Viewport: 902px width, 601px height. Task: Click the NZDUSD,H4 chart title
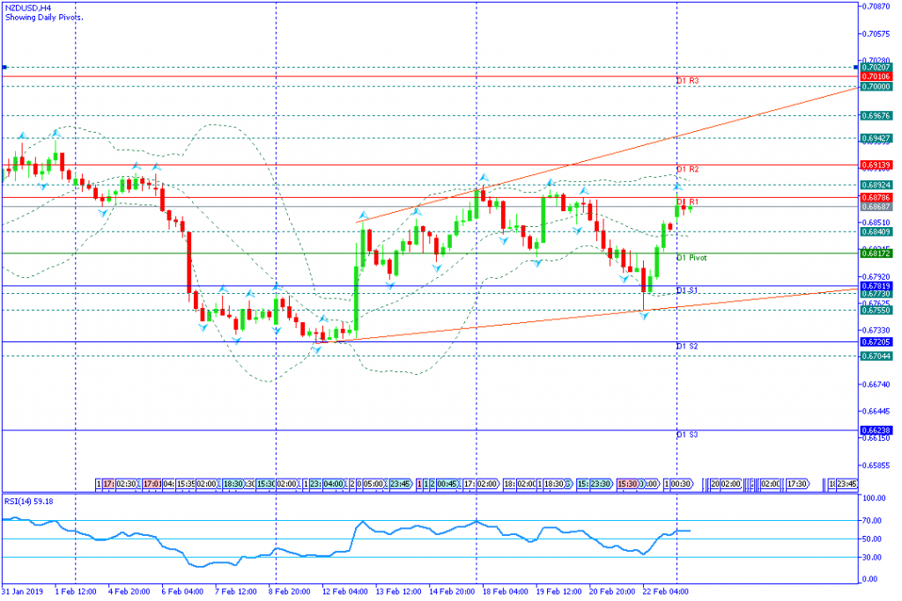click(26, 7)
